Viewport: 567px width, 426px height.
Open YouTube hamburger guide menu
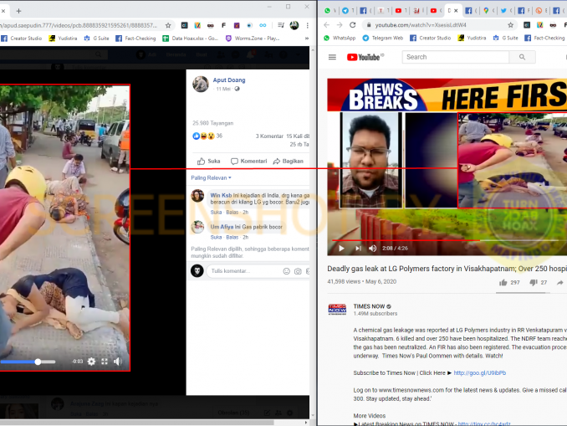pyautogui.click(x=332, y=57)
